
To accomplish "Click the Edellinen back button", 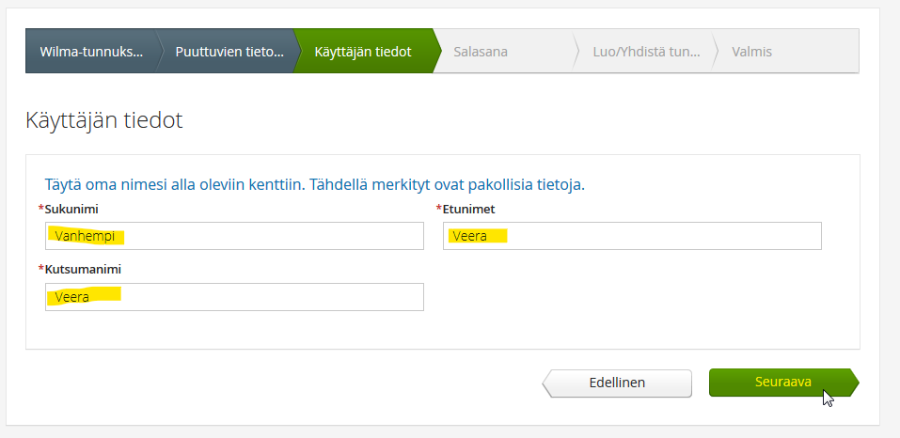I will tap(617, 383).
